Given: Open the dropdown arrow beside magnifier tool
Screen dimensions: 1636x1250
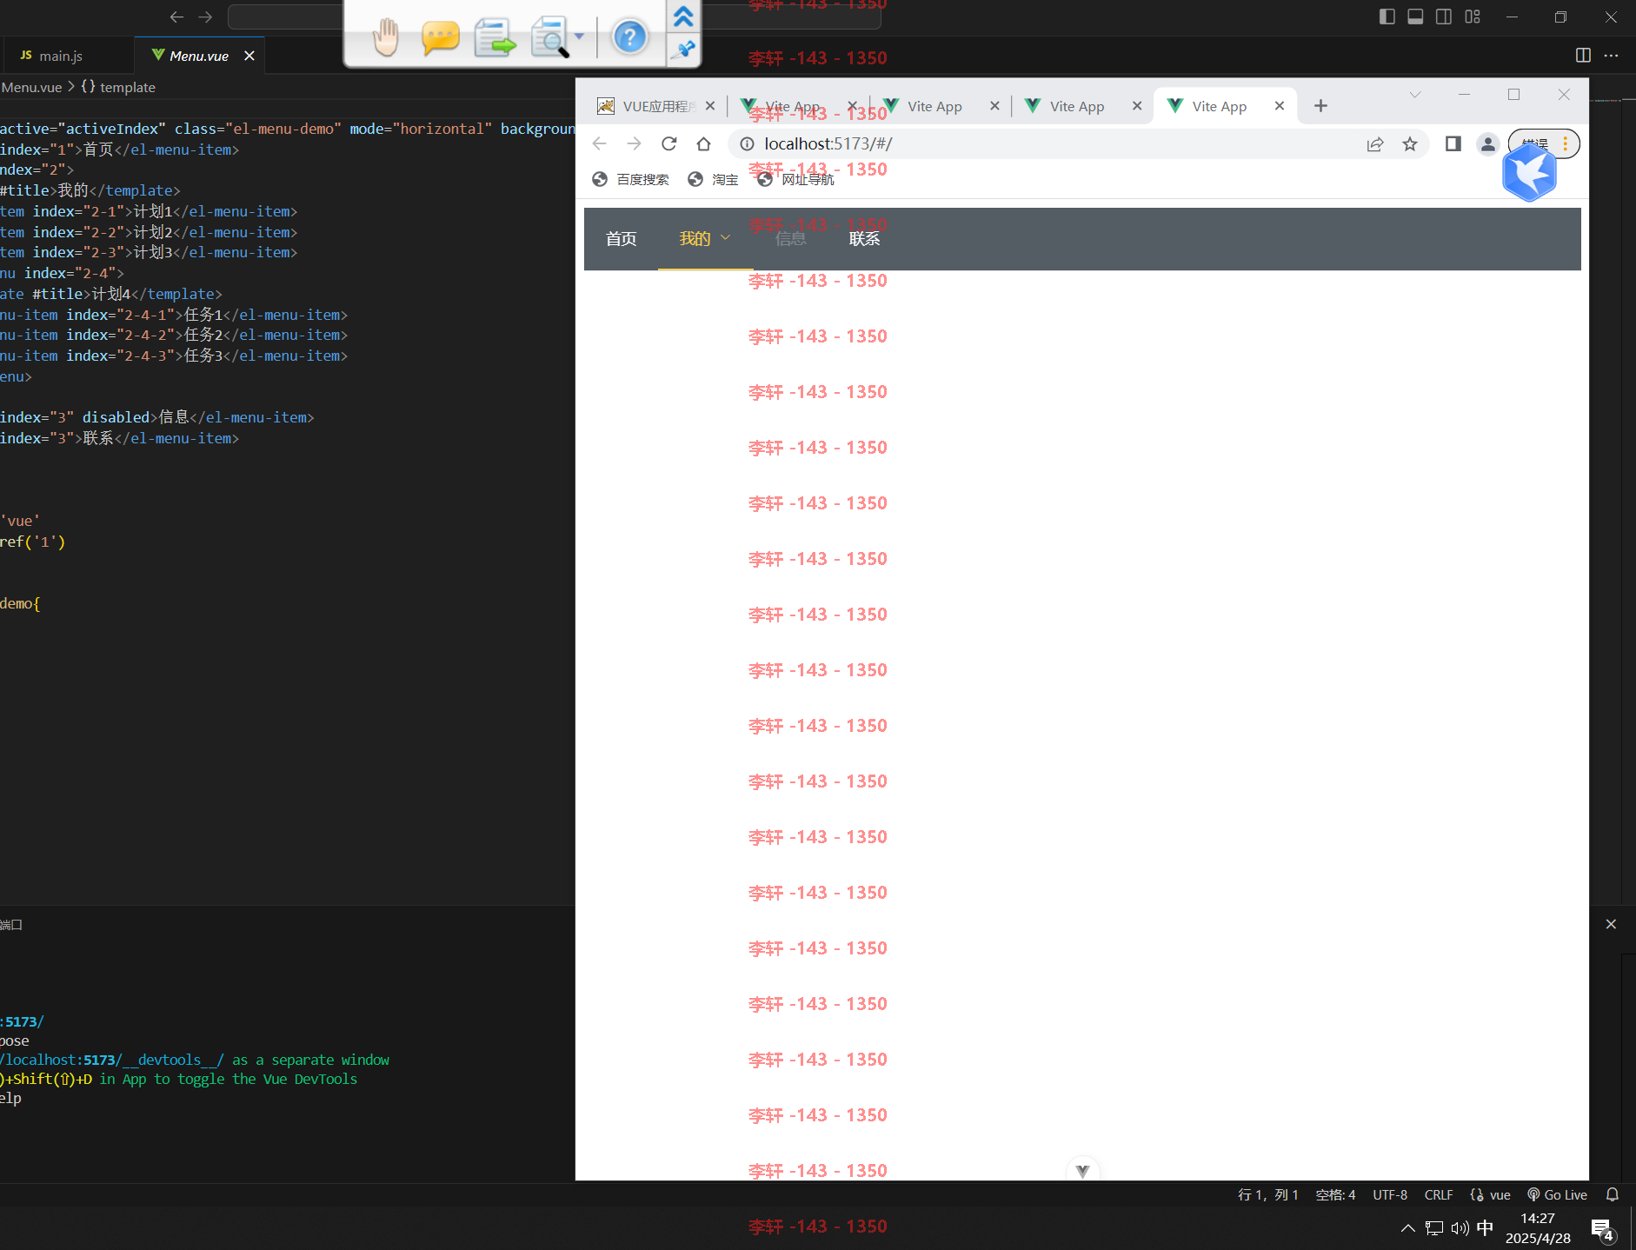Looking at the screenshot, I should (x=580, y=37).
